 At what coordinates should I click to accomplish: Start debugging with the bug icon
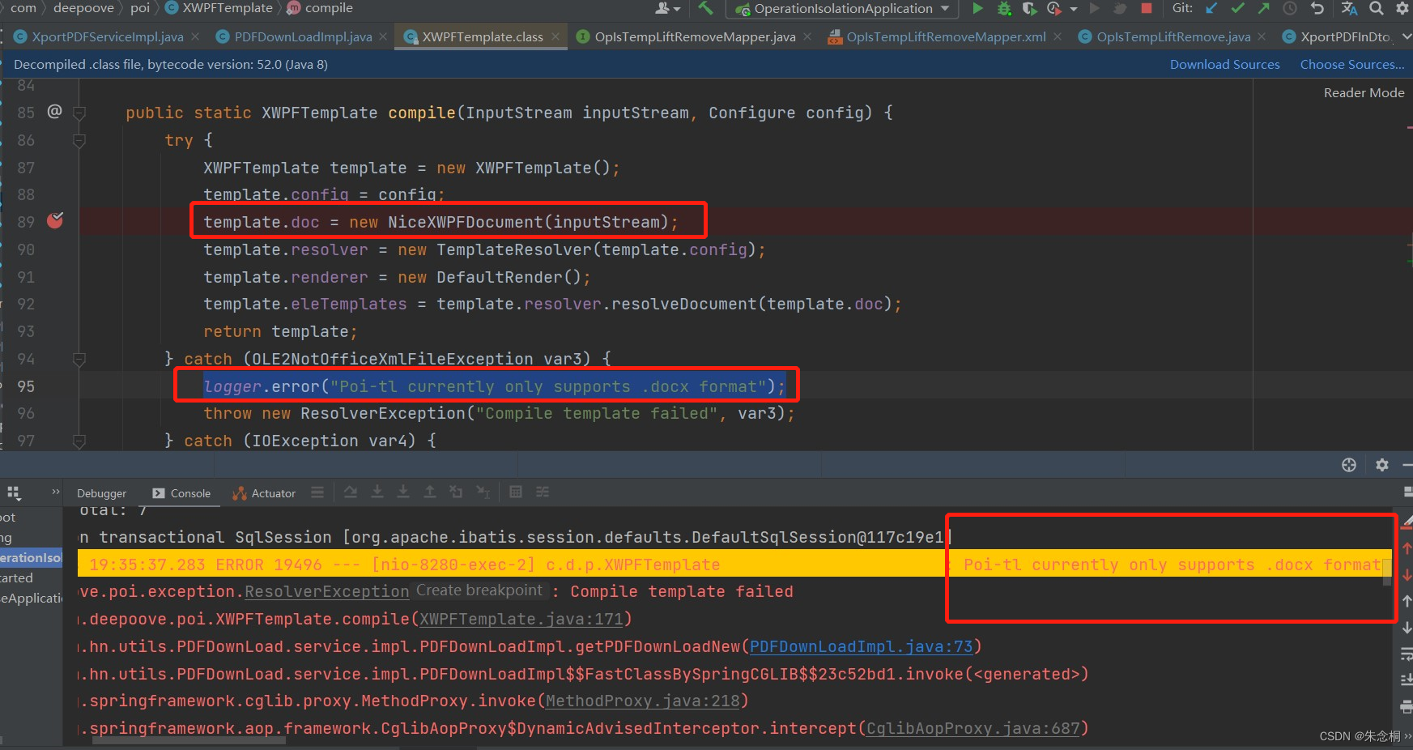pyautogui.click(x=1004, y=8)
